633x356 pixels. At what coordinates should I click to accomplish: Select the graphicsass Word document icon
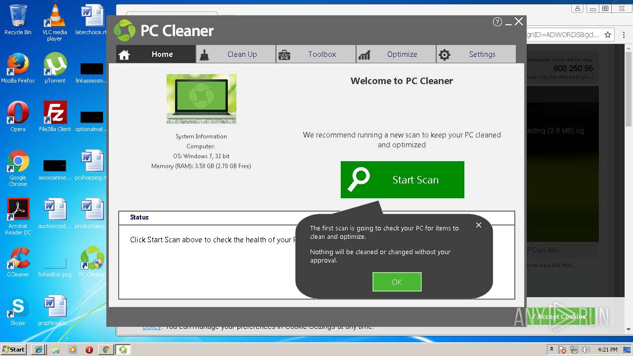tap(55, 311)
